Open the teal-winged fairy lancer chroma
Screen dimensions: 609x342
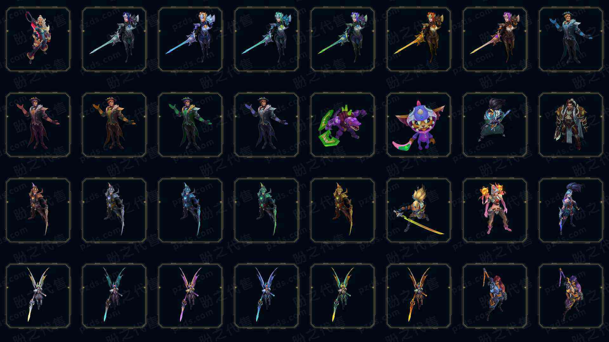(x=114, y=296)
